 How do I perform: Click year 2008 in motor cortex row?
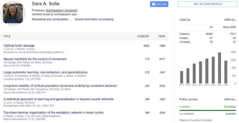click(162, 113)
